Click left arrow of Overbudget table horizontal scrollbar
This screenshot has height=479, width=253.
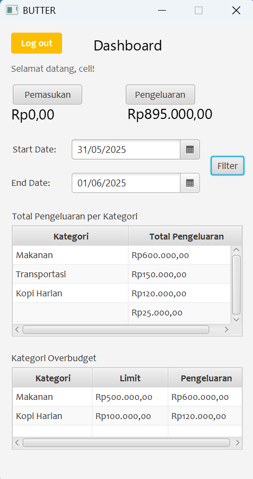click(17, 443)
